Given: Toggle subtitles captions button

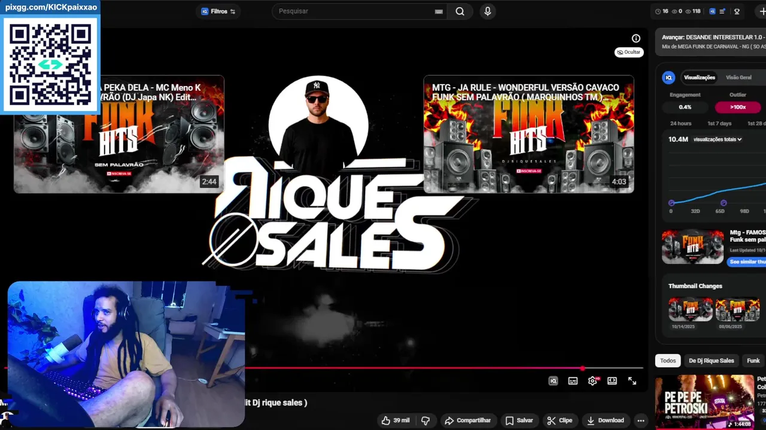Looking at the screenshot, I should [x=573, y=381].
